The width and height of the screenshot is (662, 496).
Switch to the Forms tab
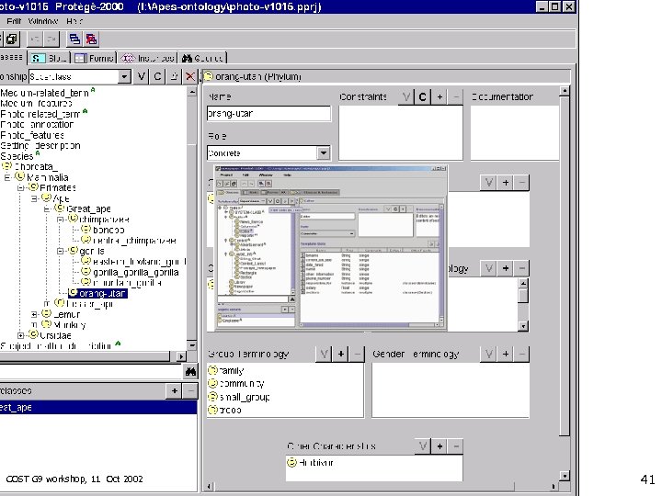pyautogui.click(x=94, y=58)
